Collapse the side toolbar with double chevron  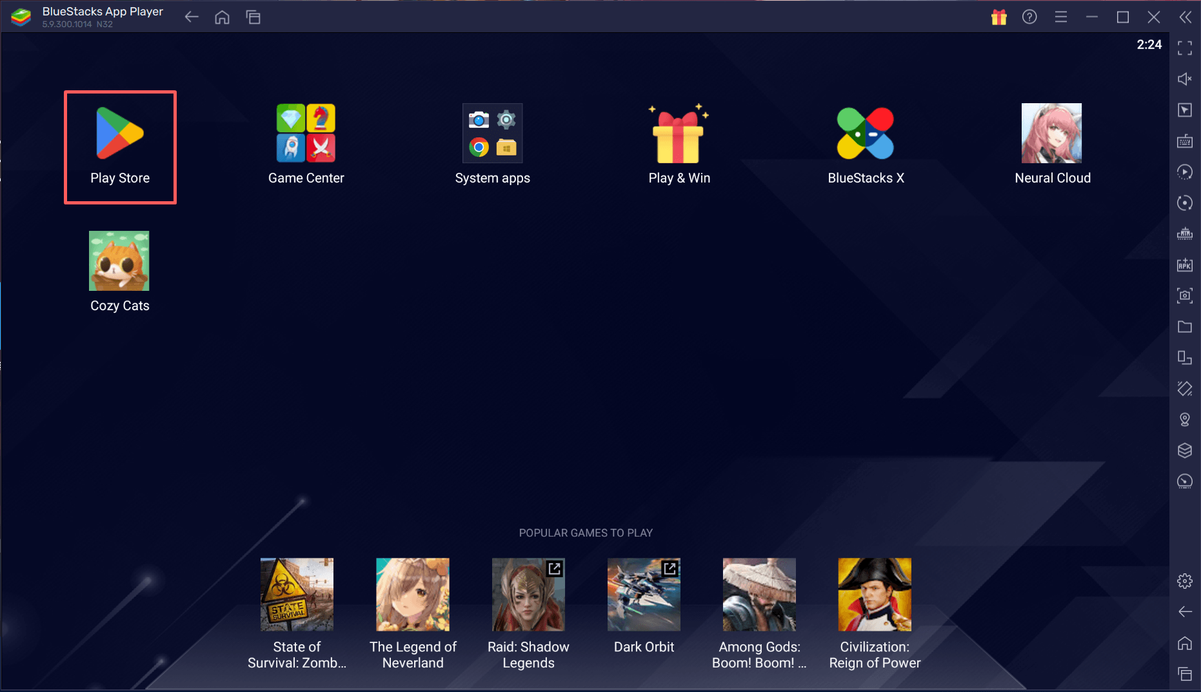pos(1186,17)
